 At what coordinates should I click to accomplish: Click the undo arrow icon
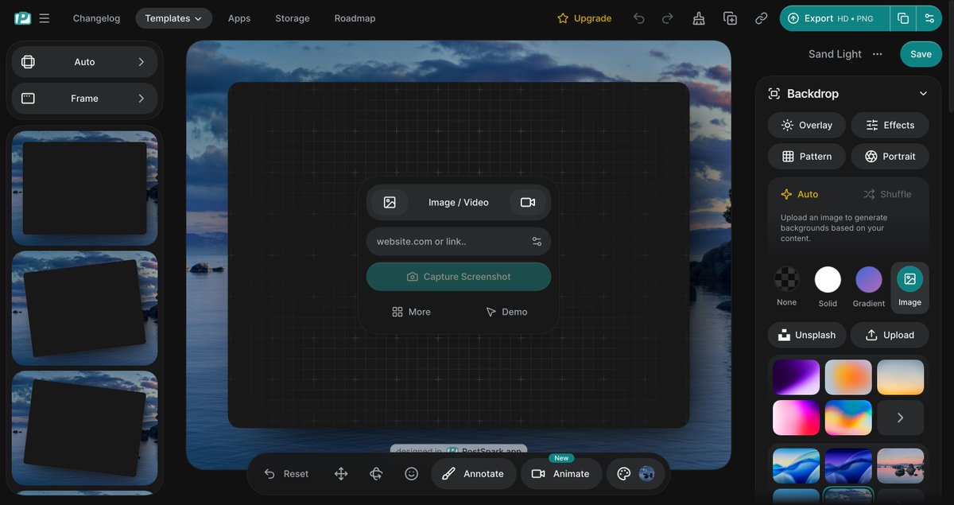(x=639, y=18)
